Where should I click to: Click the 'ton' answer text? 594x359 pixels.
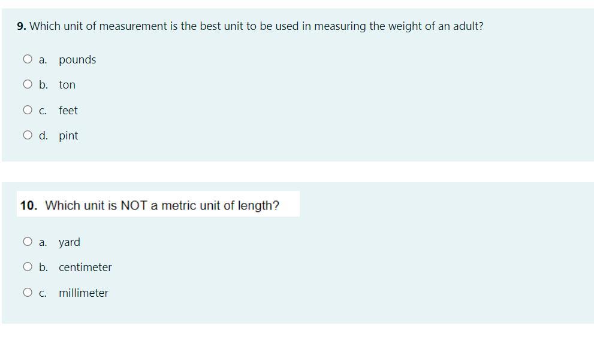[x=67, y=85]
